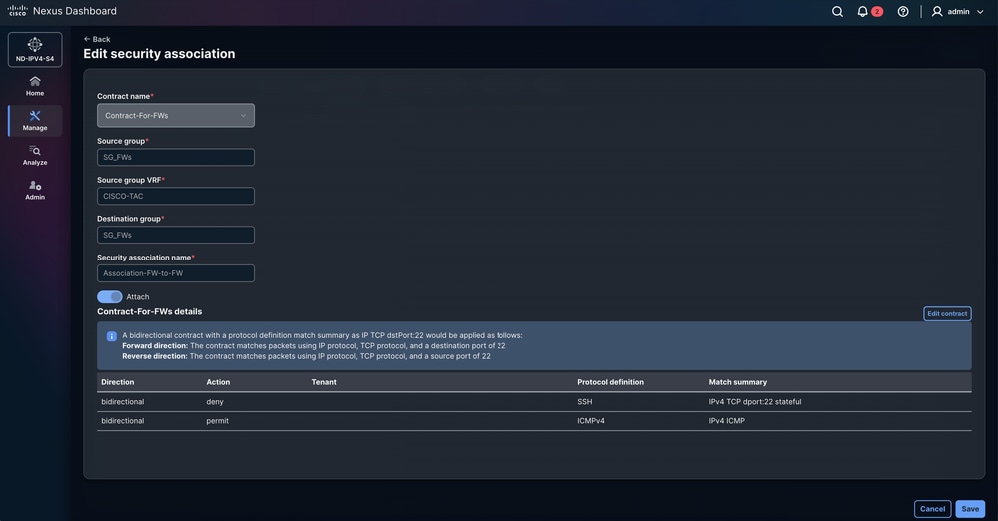Screen dimensions: 998x521
Task: Click the Match summary column header
Action: [738, 382]
